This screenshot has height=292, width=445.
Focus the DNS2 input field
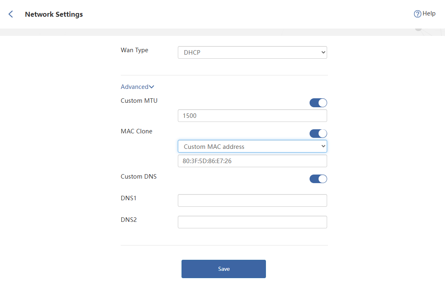[252, 222]
